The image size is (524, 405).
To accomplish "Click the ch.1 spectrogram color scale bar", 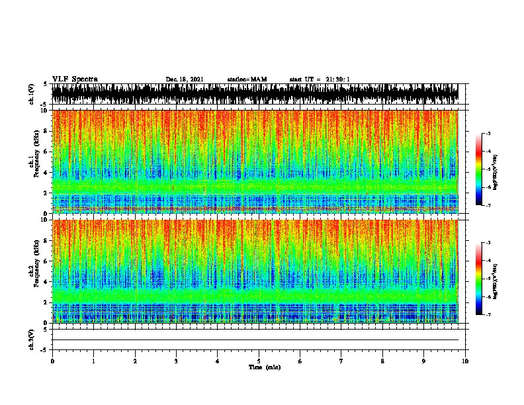I will [479, 169].
